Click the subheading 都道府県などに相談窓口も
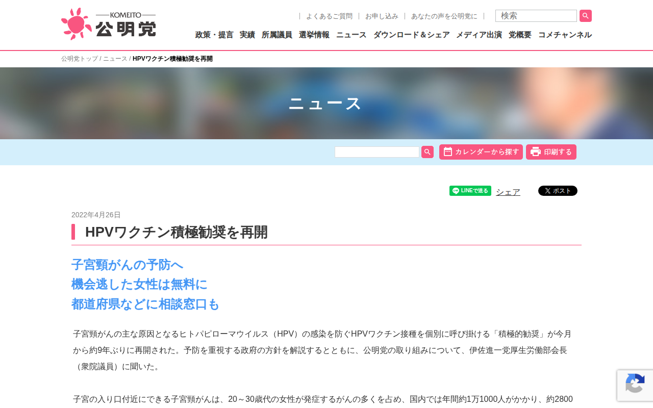The width and height of the screenshot is (653, 408). click(145, 304)
